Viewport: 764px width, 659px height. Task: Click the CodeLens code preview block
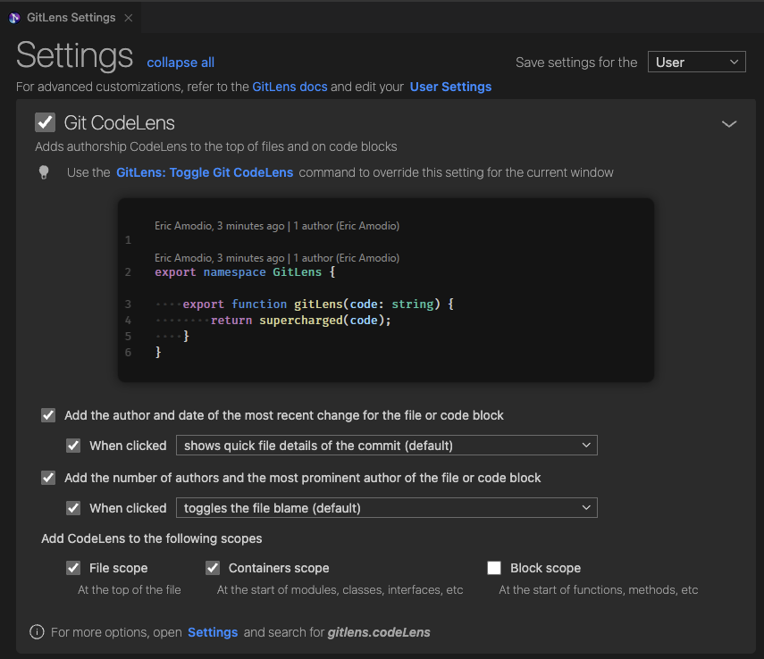click(386, 290)
